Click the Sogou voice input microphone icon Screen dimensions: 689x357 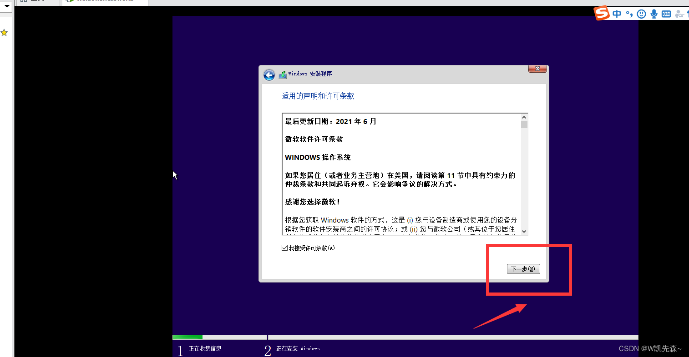pyautogui.click(x=654, y=14)
